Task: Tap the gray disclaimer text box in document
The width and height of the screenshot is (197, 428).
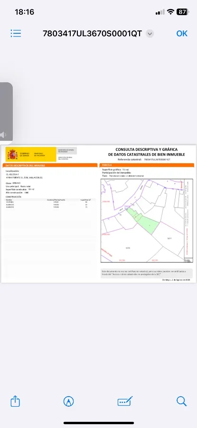Action: point(147,273)
